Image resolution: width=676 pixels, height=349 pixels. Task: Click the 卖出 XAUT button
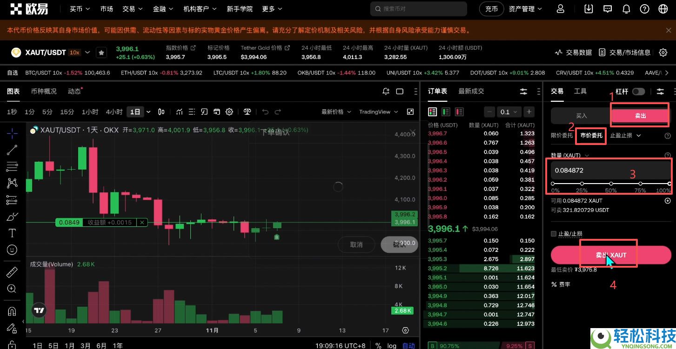pos(611,255)
